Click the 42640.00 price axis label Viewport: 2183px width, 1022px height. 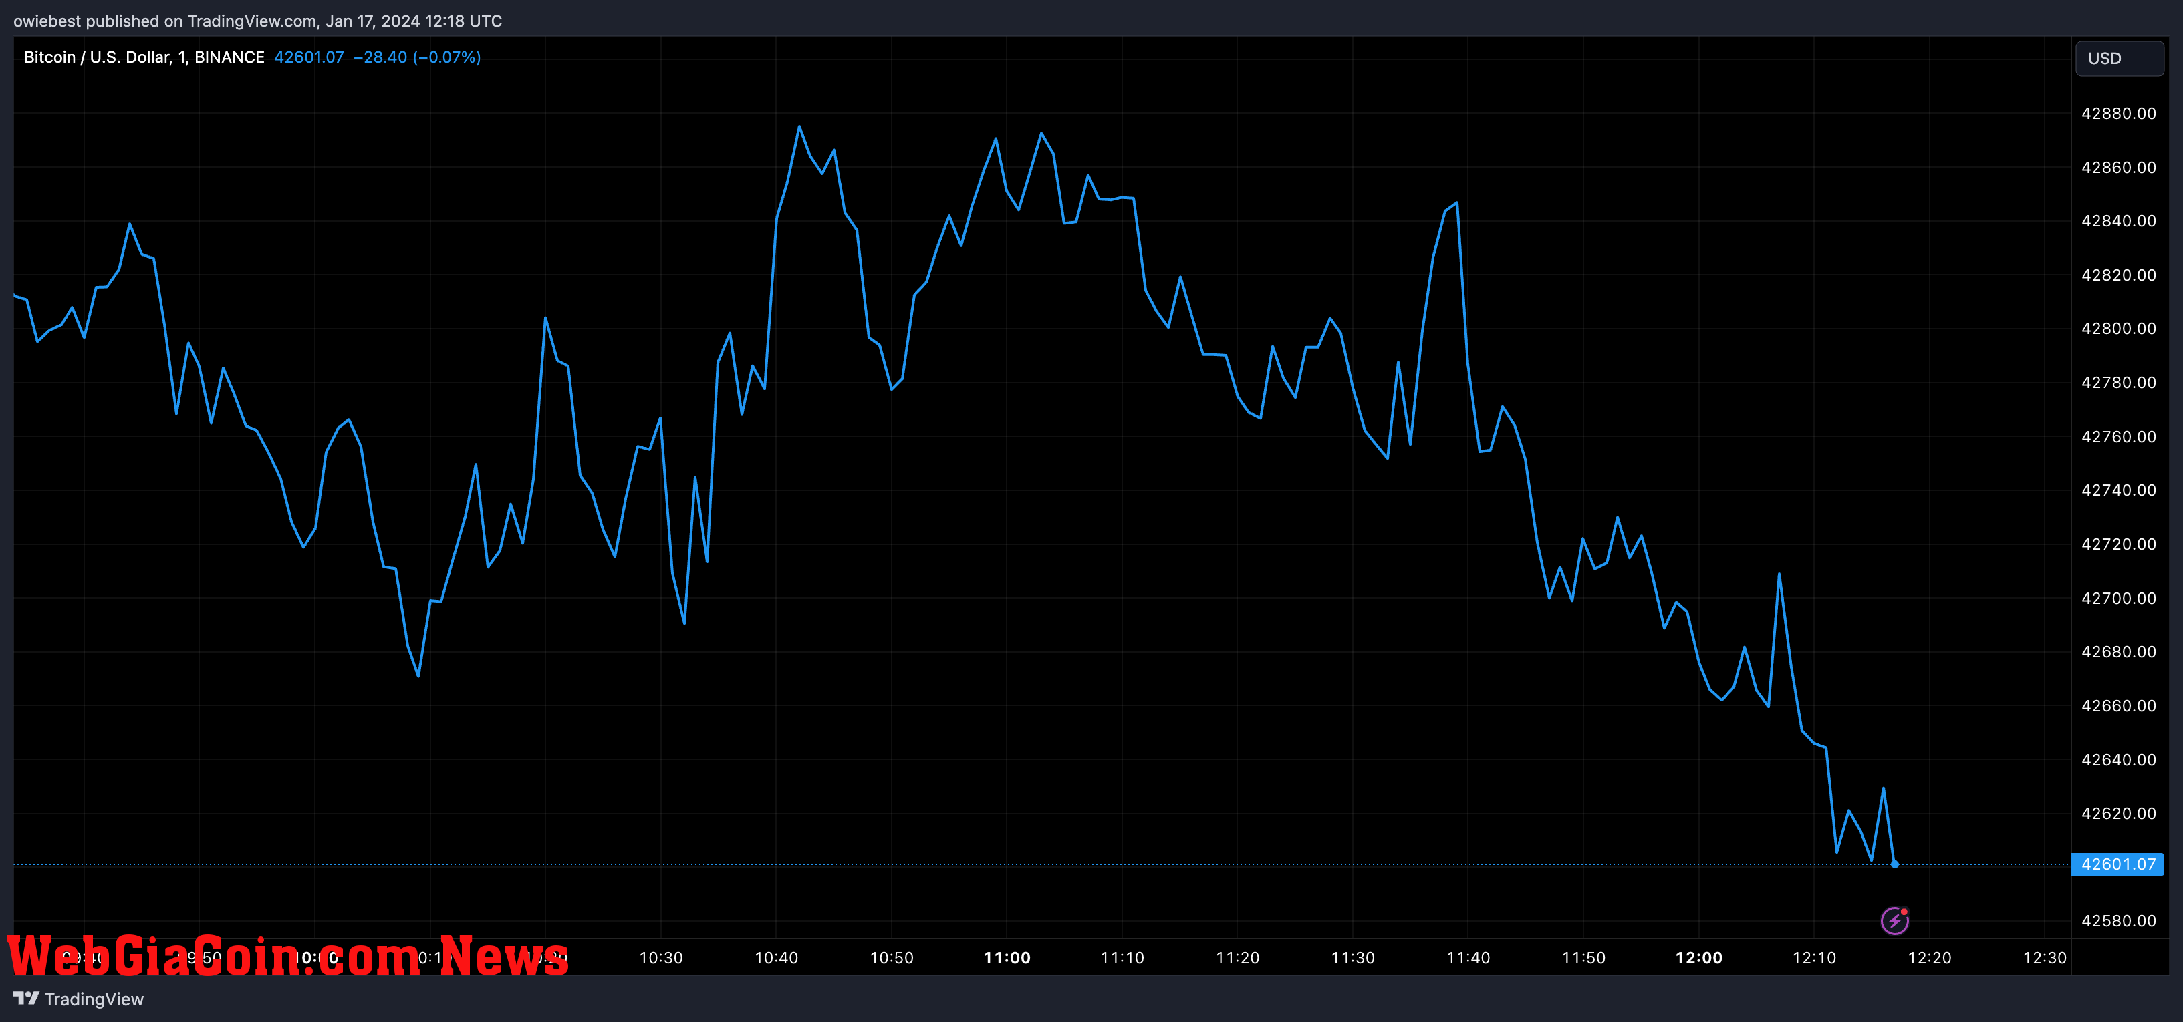point(2119,760)
